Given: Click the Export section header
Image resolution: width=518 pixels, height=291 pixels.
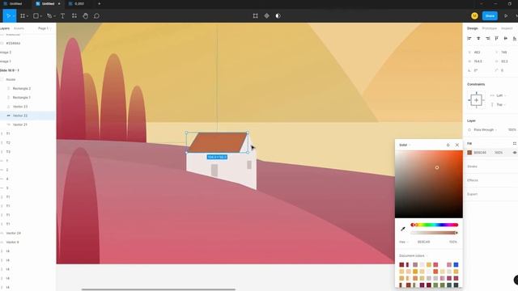Looking at the screenshot, I should point(472,194).
